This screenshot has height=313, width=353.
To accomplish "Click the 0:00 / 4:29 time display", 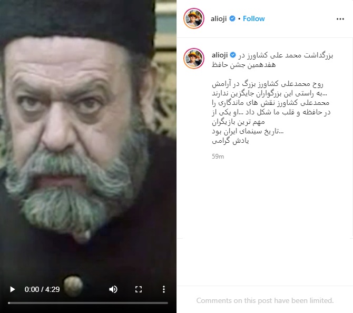I will tap(42, 289).
